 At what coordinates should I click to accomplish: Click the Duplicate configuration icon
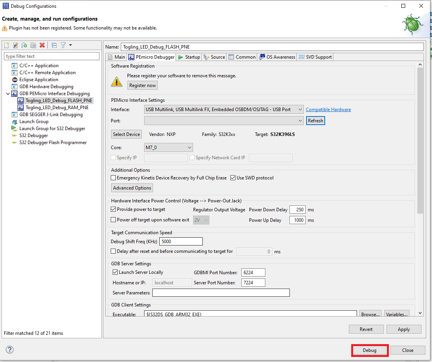coord(33,45)
